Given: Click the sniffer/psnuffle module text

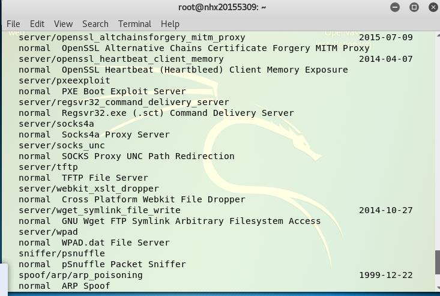Looking at the screenshot, I should tap(62, 253).
